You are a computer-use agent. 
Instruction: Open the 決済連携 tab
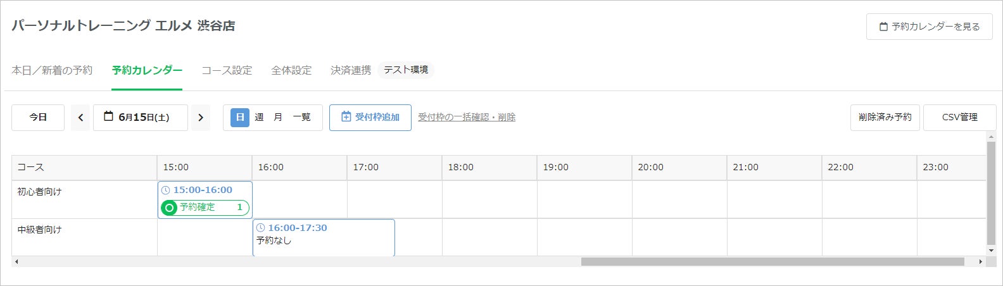pyautogui.click(x=351, y=70)
